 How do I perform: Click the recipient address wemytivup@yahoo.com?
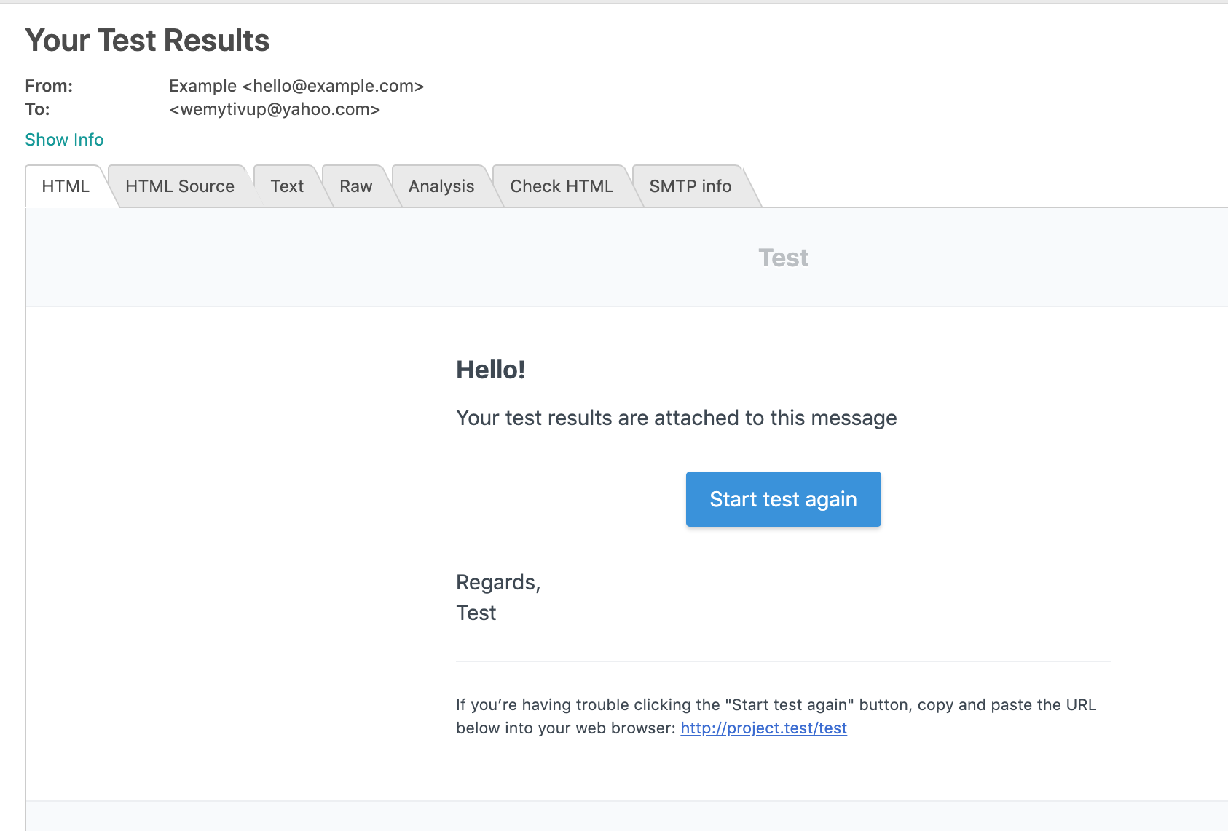(x=274, y=109)
